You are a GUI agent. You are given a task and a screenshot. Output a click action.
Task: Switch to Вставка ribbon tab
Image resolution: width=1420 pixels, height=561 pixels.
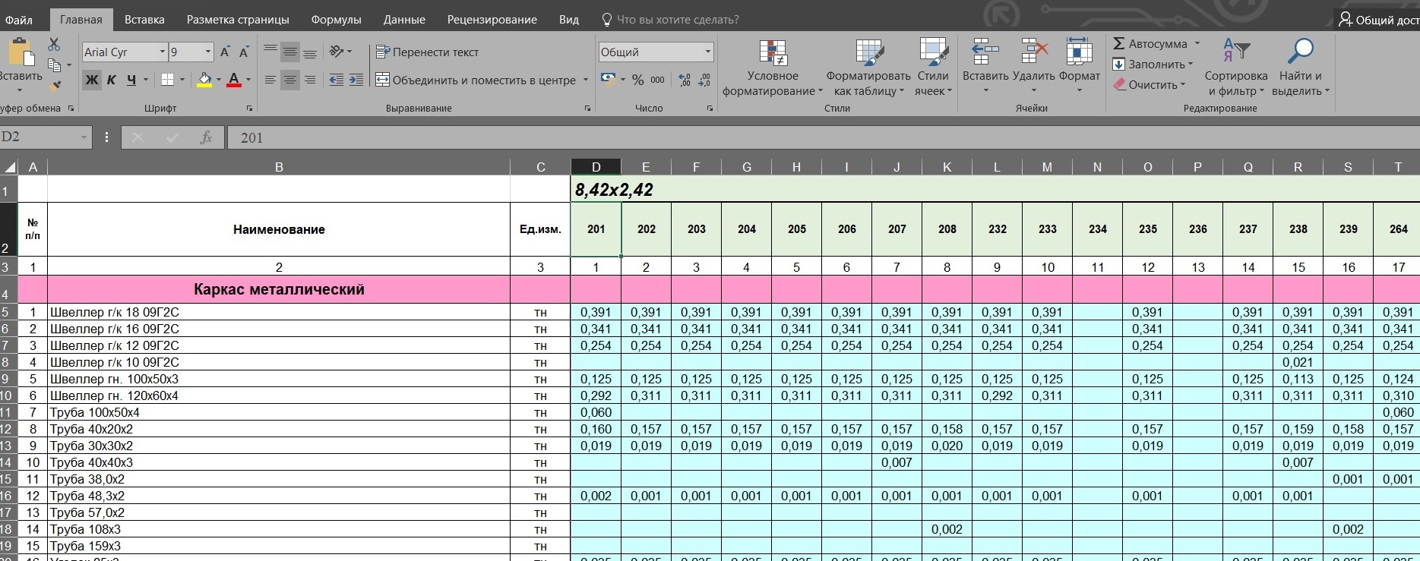tap(144, 20)
